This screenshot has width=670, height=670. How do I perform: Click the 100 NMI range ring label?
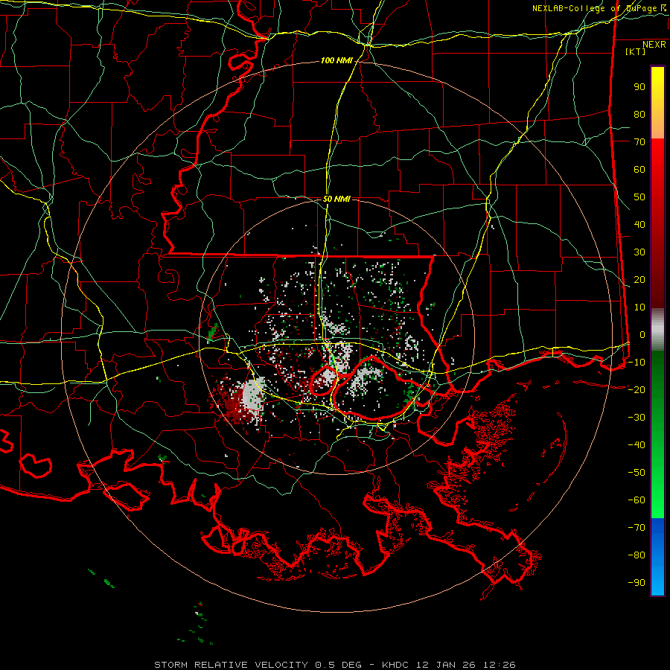click(x=336, y=61)
